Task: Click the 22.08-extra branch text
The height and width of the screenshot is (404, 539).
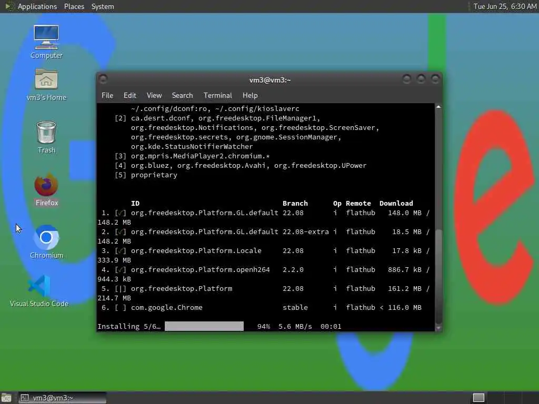Action: 306,232
